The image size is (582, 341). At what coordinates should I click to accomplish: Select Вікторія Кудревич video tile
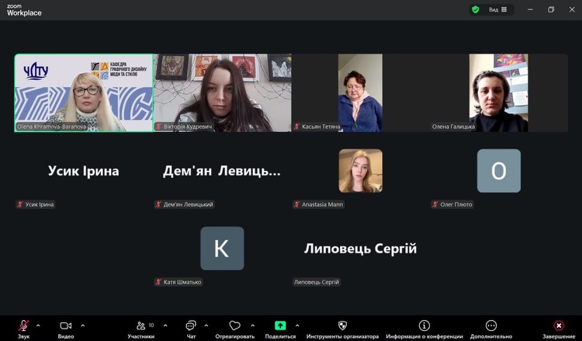(x=223, y=93)
